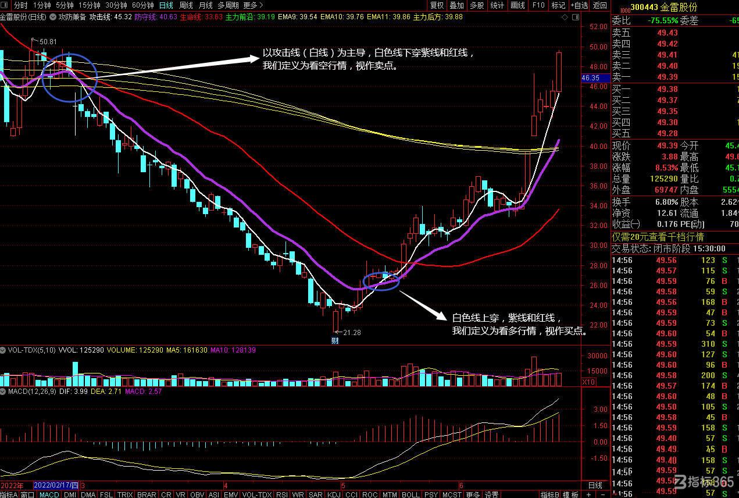The image size is (739, 498).
Task: Select the BOLL indicator tab
Action: (x=410, y=495)
